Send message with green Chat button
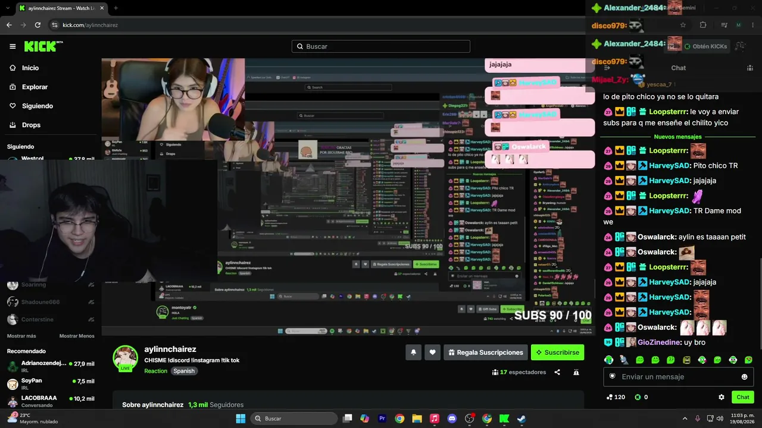This screenshot has width=762, height=428. pos(743,397)
